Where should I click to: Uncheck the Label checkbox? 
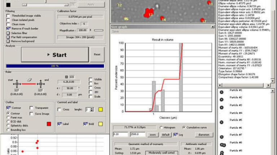click(60, 124)
